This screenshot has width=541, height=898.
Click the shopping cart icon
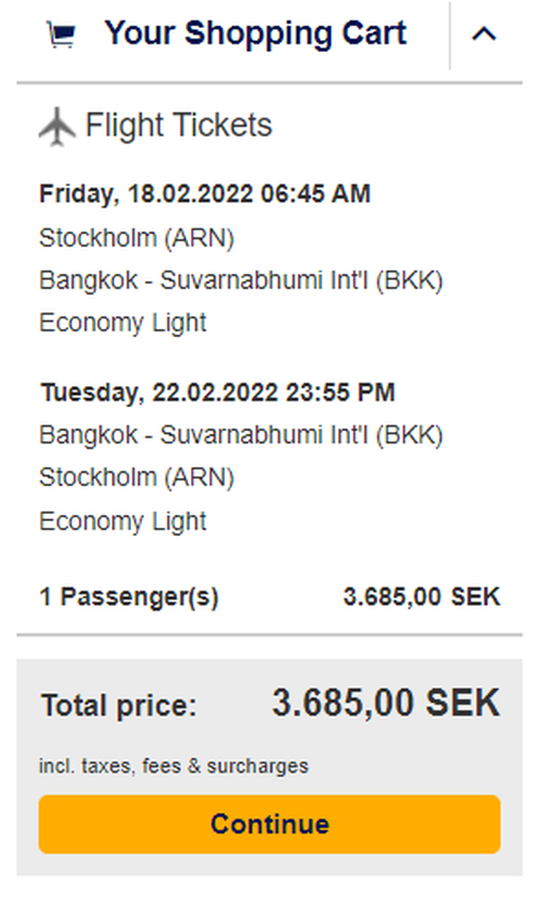pos(61,35)
